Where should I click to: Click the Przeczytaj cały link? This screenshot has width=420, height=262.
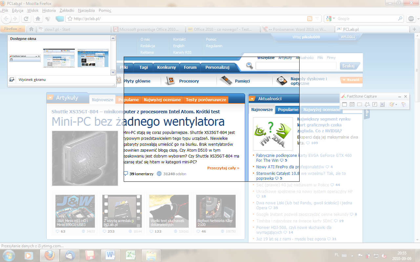[x=223, y=168]
